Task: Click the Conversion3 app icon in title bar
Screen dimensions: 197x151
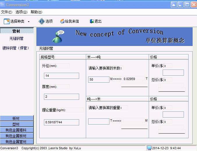Action: [x=3, y=4]
